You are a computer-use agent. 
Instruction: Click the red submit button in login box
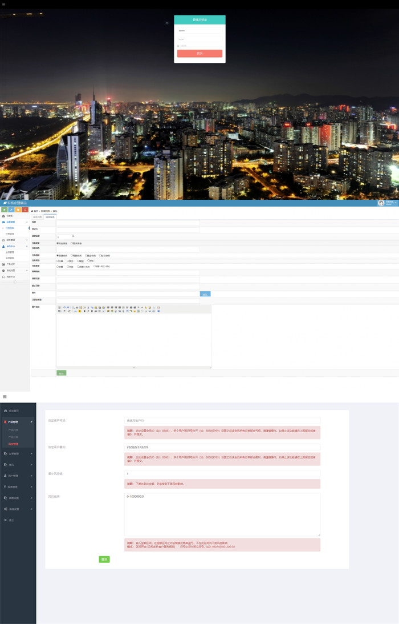click(x=199, y=53)
